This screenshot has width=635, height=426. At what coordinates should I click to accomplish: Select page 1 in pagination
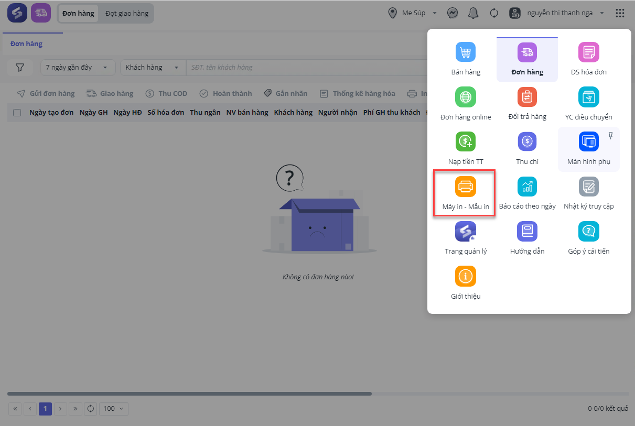tap(45, 409)
